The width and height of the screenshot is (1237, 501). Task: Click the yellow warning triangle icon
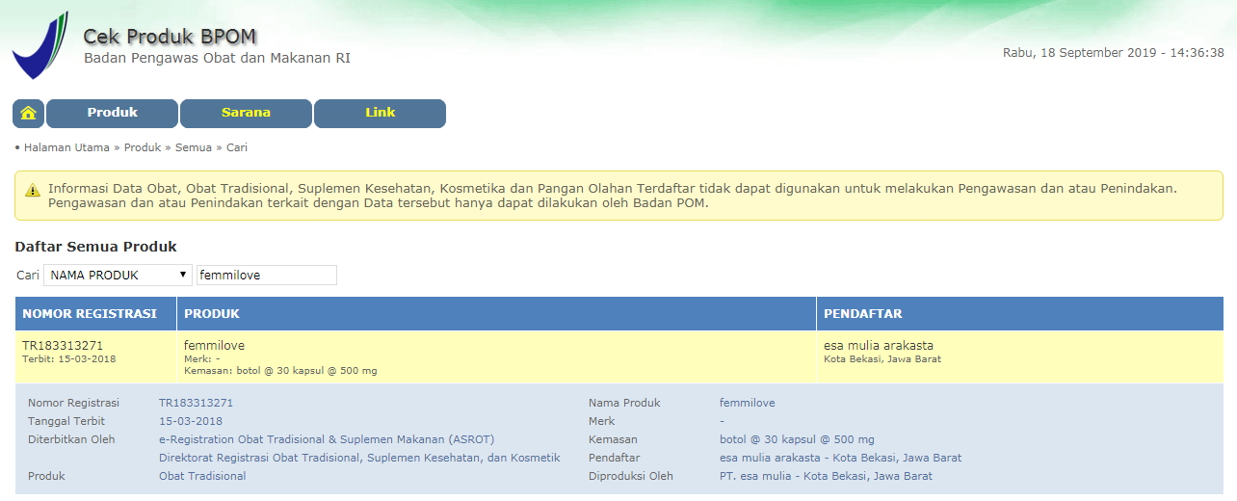(x=33, y=190)
